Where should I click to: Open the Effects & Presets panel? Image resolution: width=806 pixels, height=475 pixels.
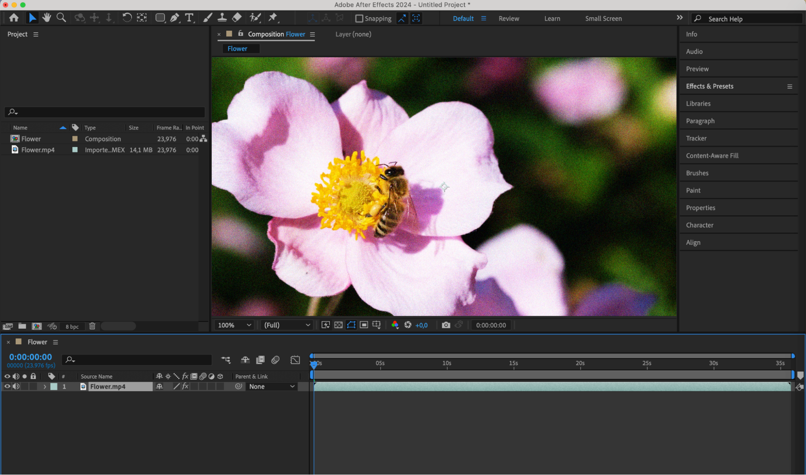click(709, 86)
